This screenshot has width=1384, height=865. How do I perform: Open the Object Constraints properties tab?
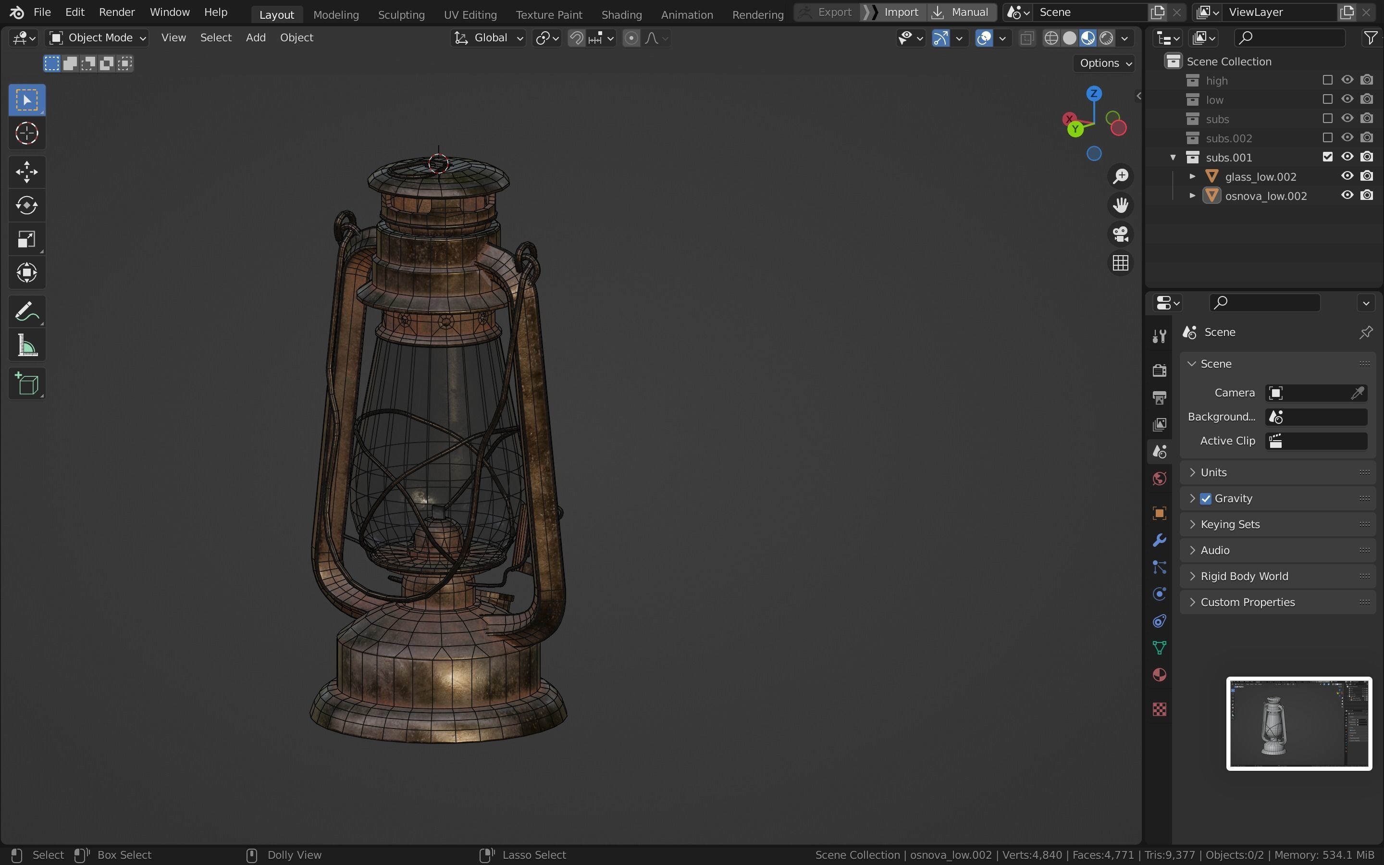pos(1159,621)
